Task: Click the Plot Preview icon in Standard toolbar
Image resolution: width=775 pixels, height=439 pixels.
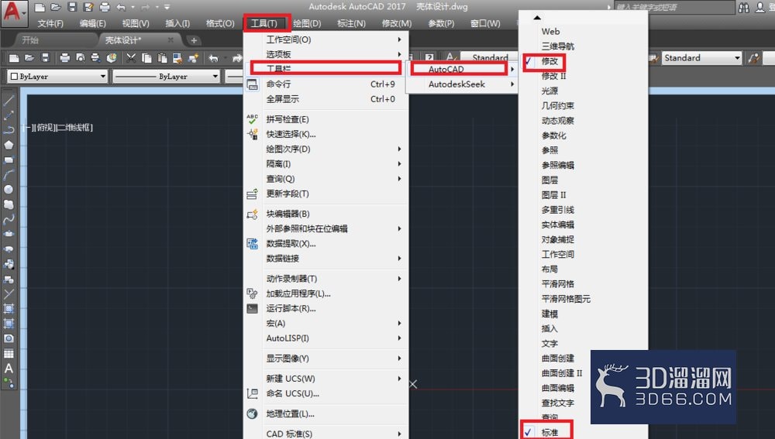Action: tap(80, 58)
